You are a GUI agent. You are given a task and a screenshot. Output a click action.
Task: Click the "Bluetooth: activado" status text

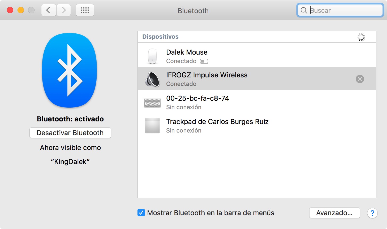(70, 119)
